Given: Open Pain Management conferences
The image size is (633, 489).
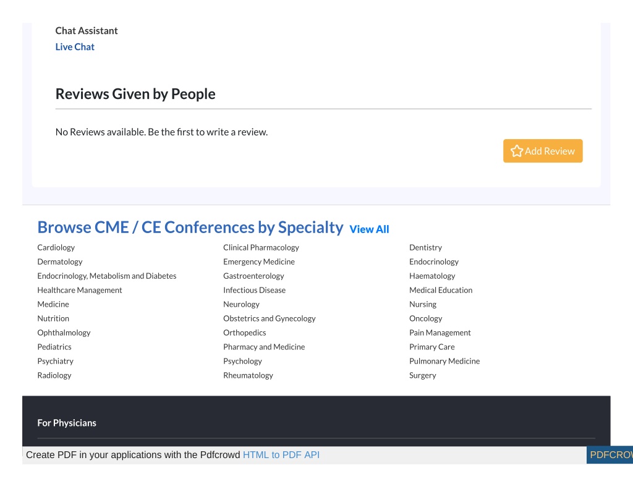Looking at the screenshot, I should pyautogui.click(x=440, y=333).
